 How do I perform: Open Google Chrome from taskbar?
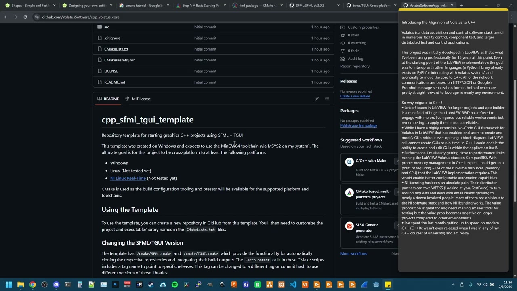click(x=32, y=285)
